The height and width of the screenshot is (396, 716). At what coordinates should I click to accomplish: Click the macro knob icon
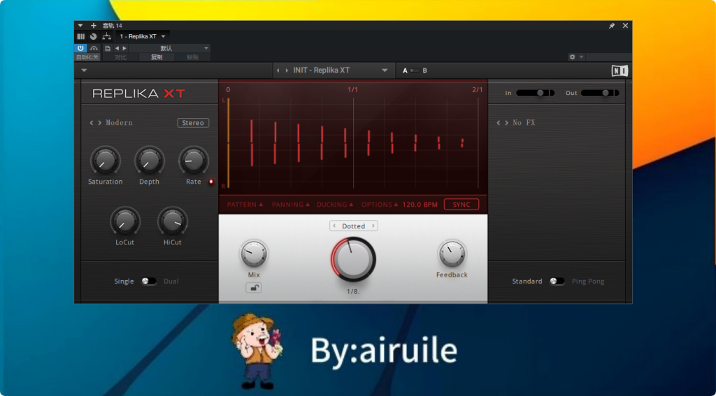[x=94, y=36]
